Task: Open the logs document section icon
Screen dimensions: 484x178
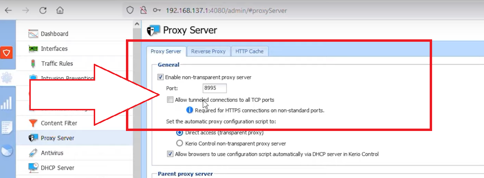Action: tap(6, 128)
